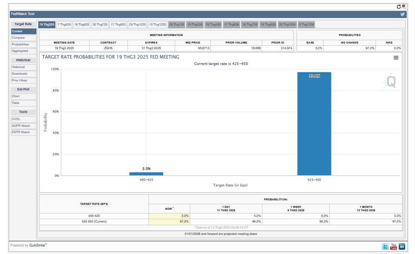Open the Compare sidebar item

(x=24, y=38)
